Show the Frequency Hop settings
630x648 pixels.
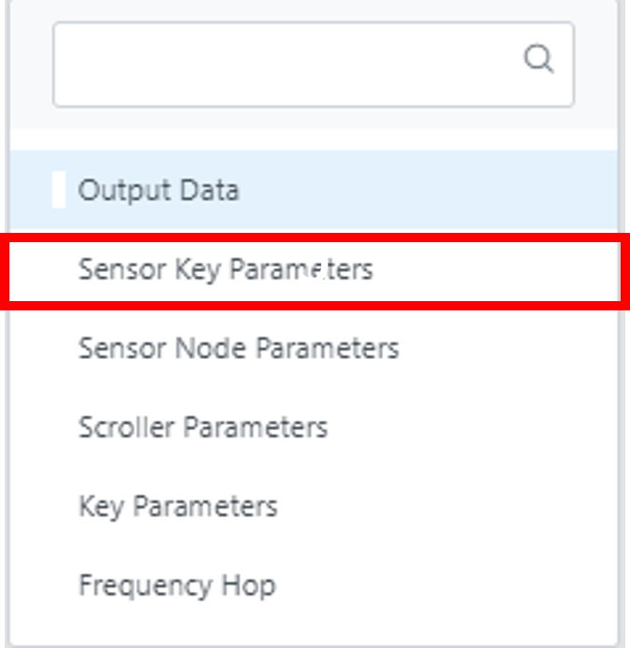pyautogui.click(x=176, y=586)
